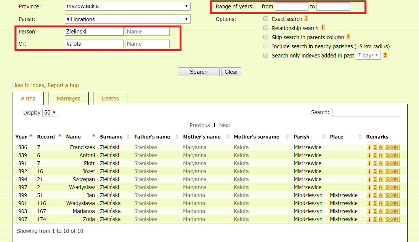Viewport: 419px width, 242px height.
Task: Open SKAN icon for Franciszek 1886 record
Action: [392, 147]
